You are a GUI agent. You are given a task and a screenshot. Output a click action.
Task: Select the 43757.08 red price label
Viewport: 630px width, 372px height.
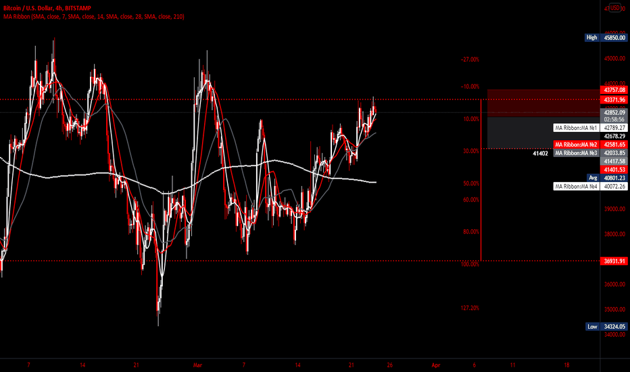click(x=614, y=90)
